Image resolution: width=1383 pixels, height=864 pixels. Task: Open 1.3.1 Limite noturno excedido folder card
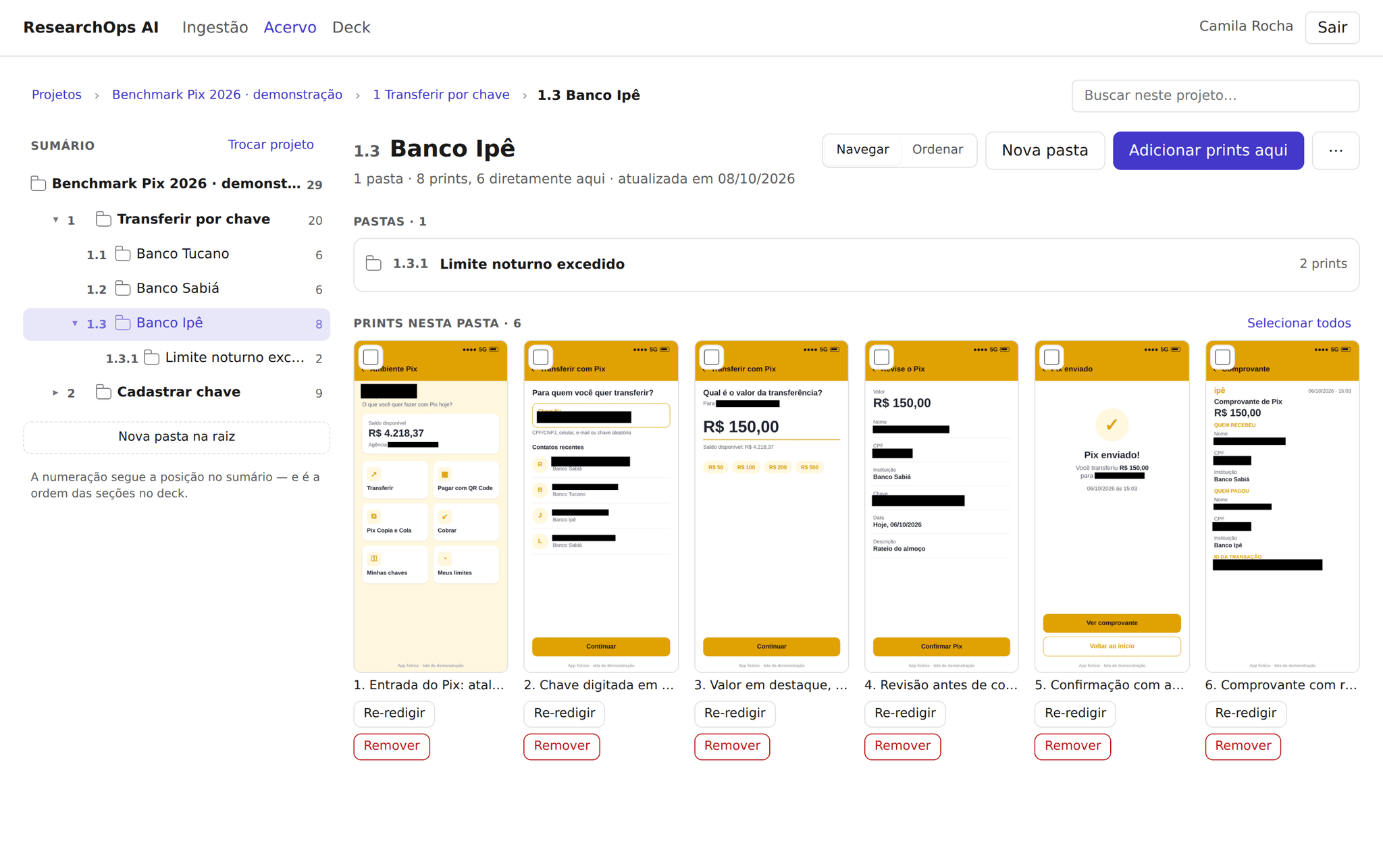point(856,265)
